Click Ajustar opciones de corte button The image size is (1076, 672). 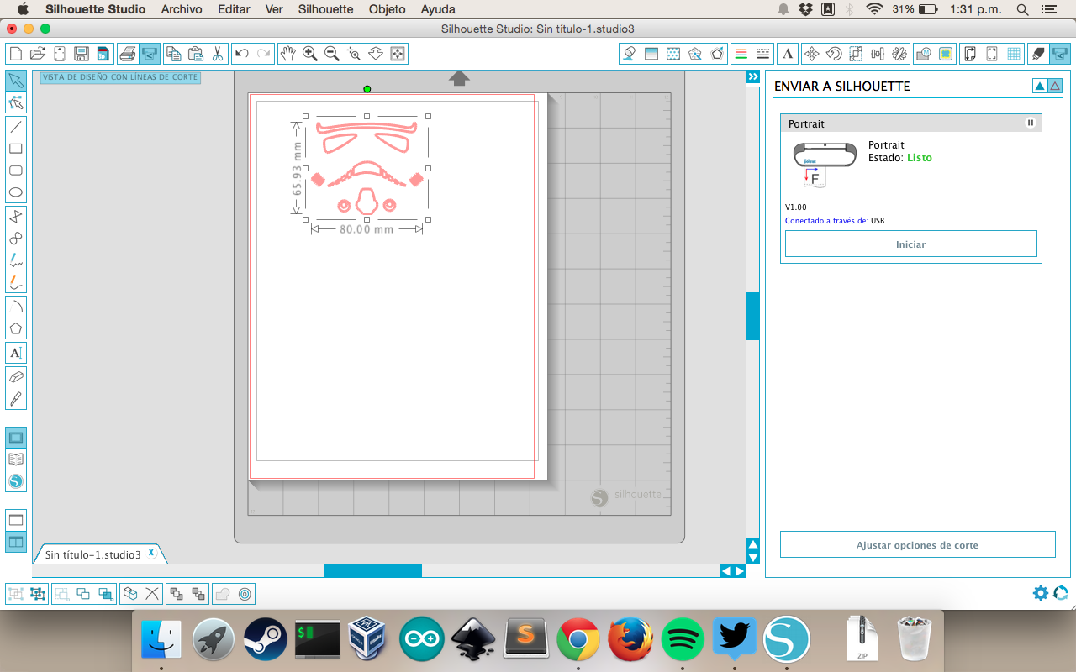click(917, 545)
